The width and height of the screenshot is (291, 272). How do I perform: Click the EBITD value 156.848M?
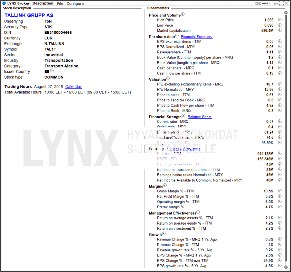coord(265,159)
